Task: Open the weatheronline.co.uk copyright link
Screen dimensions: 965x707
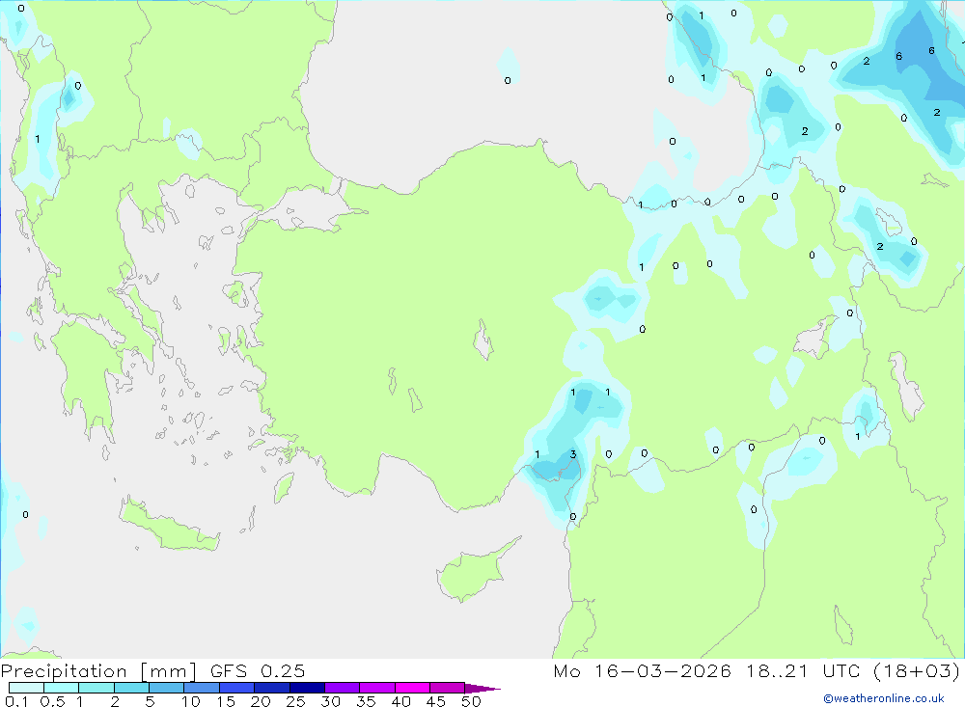Action: [x=884, y=698]
